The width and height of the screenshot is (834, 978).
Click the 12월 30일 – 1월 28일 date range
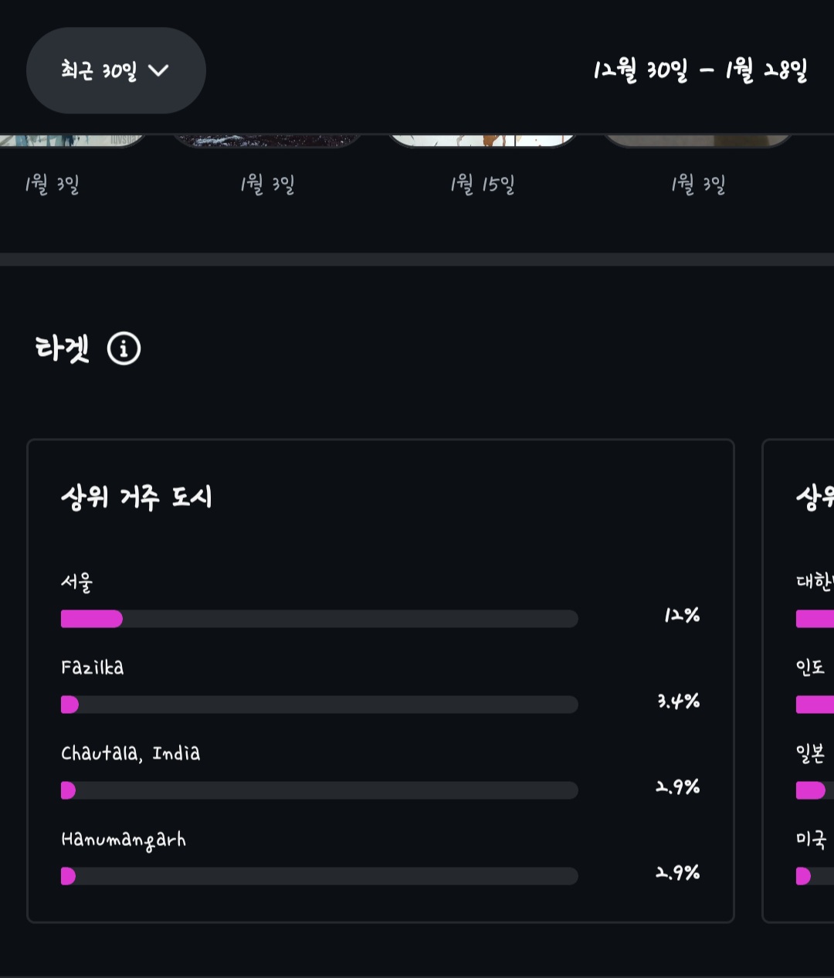[x=700, y=71]
